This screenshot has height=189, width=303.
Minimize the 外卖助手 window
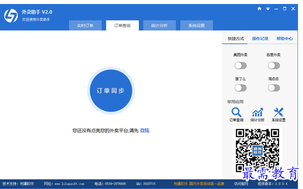tap(277, 9)
